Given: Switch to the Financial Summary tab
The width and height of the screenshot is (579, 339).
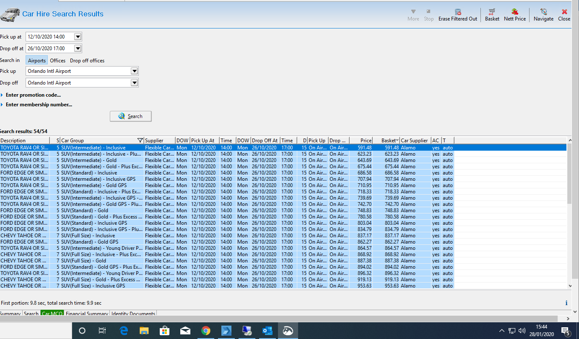Looking at the screenshot, I should click(x=87, y=313).
